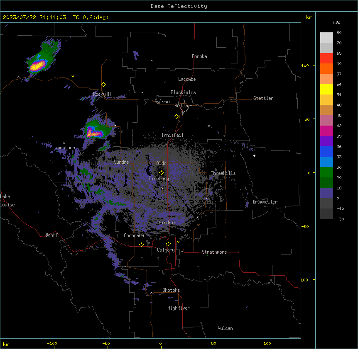This screenshot has height=349, width=358.
Task: Select the Lake Louise label
Action: click(x=7, y=201)
